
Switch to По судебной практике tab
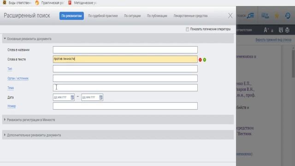click(x=103, y=16)
